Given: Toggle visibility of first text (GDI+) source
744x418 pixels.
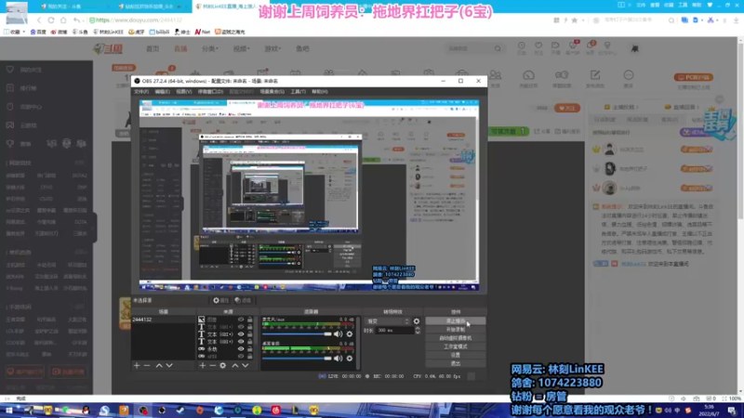Looking at the screenshot, I should click(x=241, y=327).
